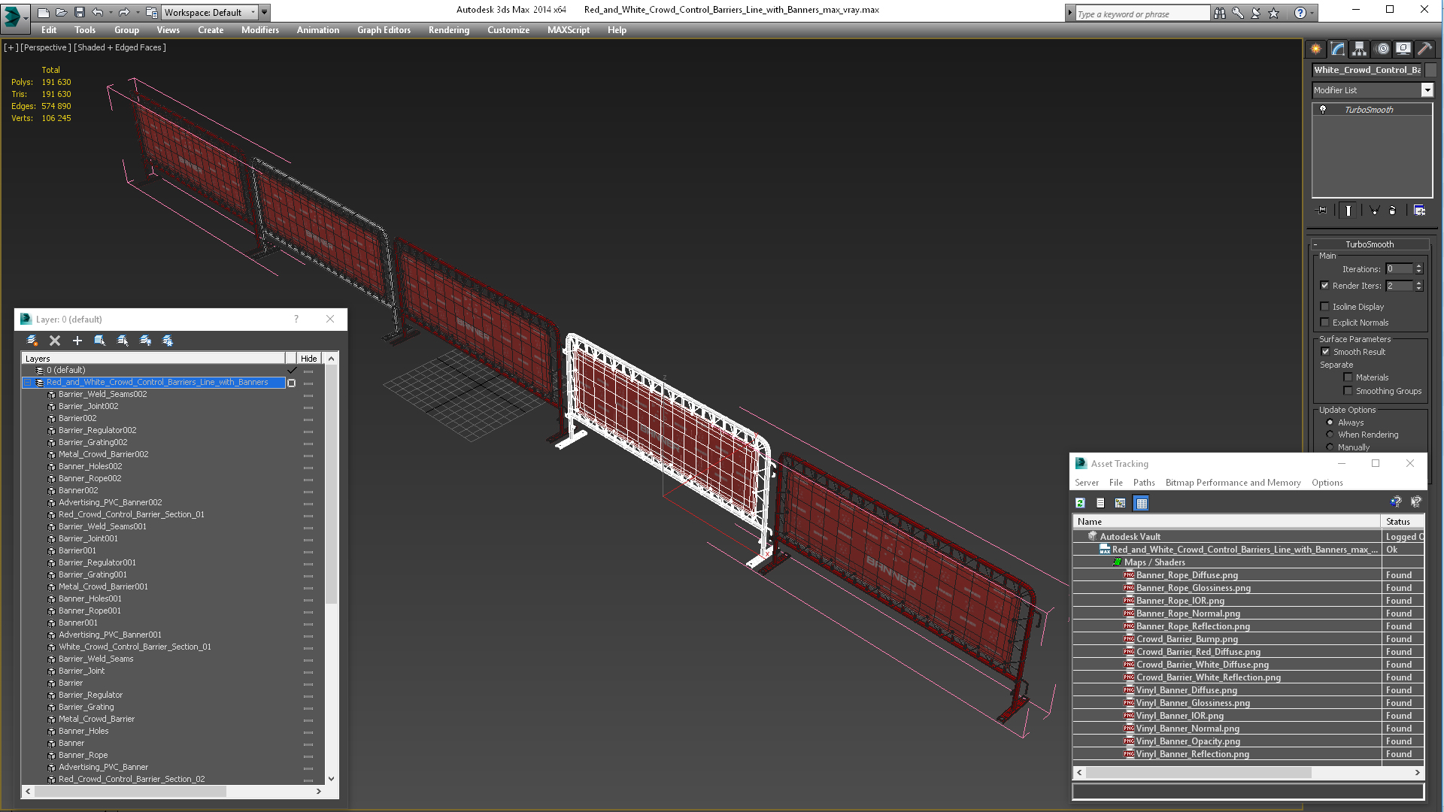Click the TurboSmooth modifier icon
The height and width of the screenshot is (812, 1444).
point(1324,109)
